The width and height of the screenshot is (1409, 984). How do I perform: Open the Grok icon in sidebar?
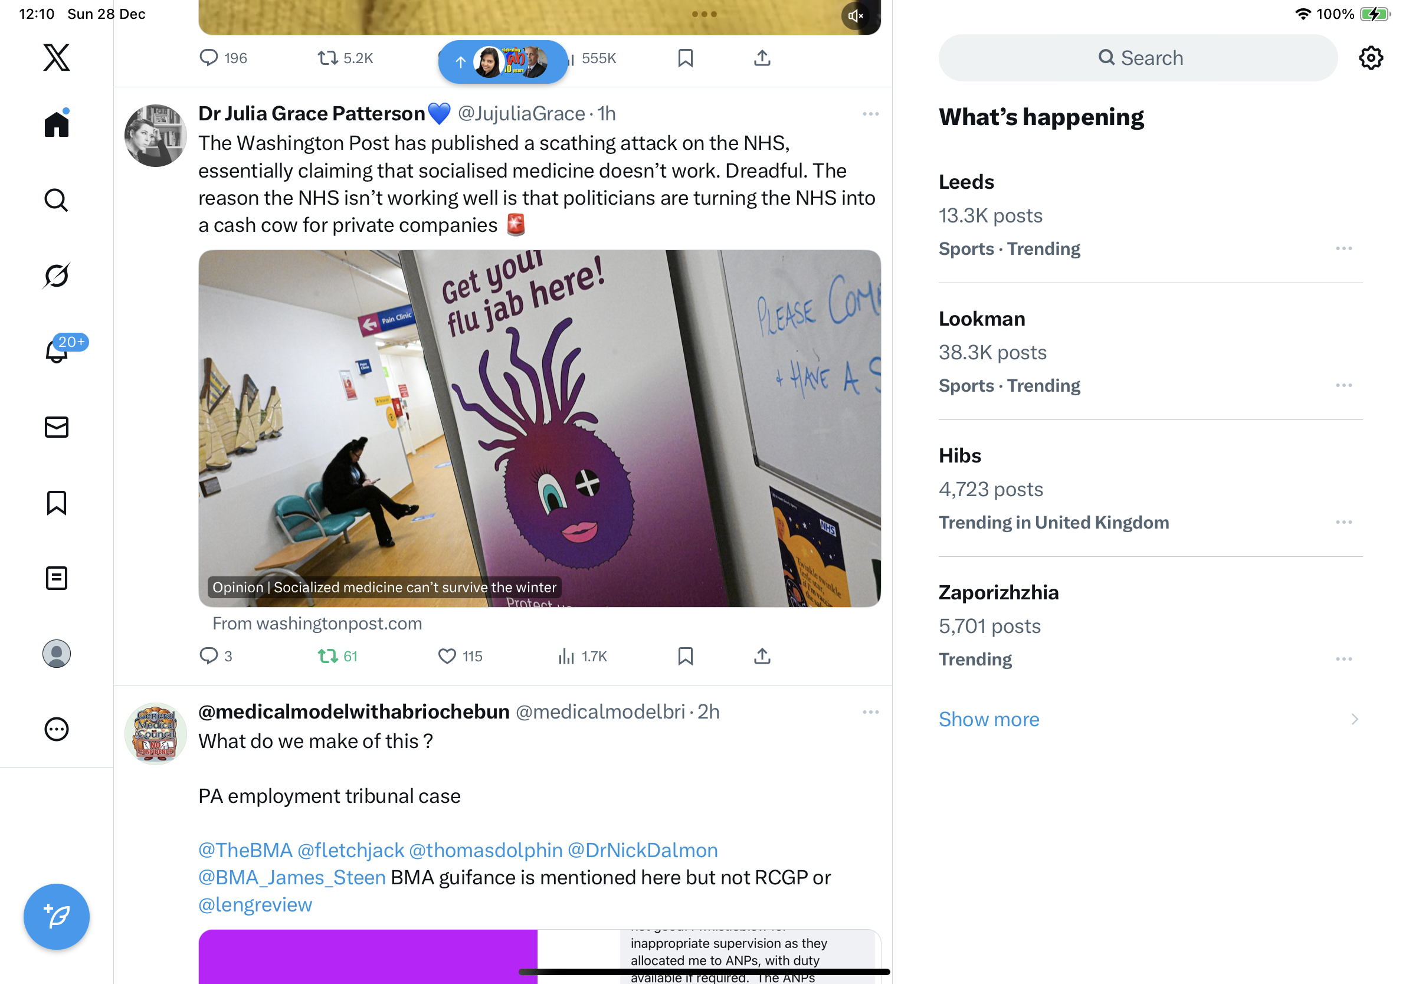[57, 275]
